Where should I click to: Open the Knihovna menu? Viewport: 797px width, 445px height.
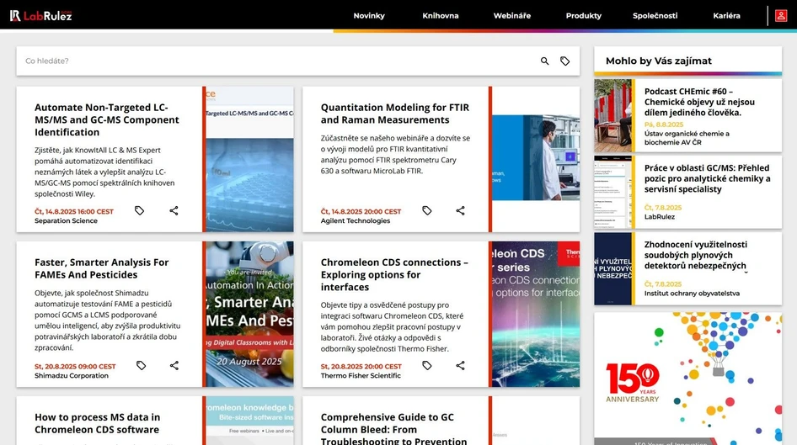(440, 16)
